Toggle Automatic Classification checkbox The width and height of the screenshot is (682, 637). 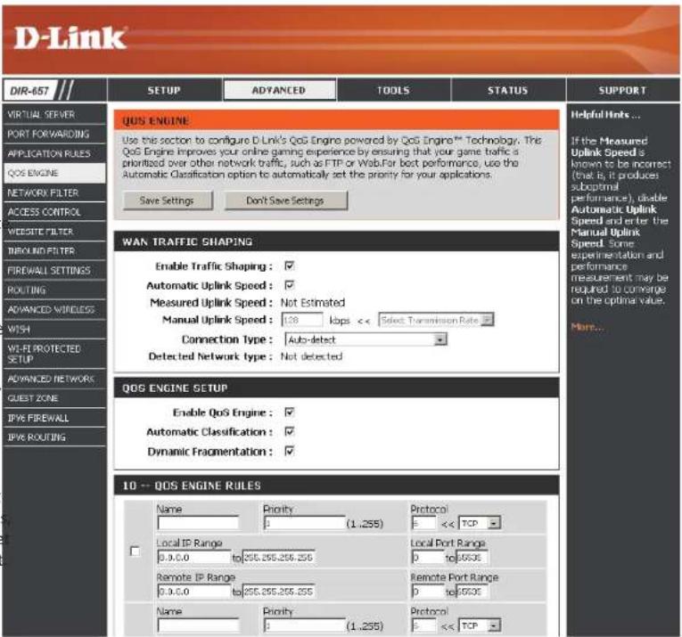tap(289, 431)
